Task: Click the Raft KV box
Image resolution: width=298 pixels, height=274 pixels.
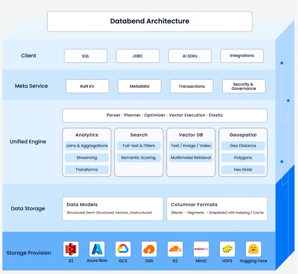Action: pyautogui.click(x=87, y=86)
